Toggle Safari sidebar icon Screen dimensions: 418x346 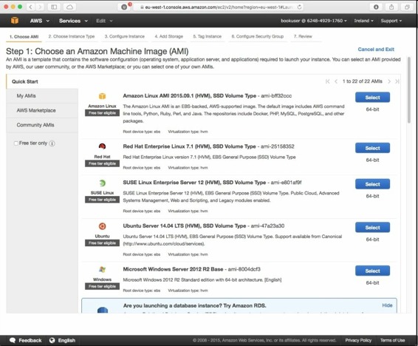click(x=54, y=7)
